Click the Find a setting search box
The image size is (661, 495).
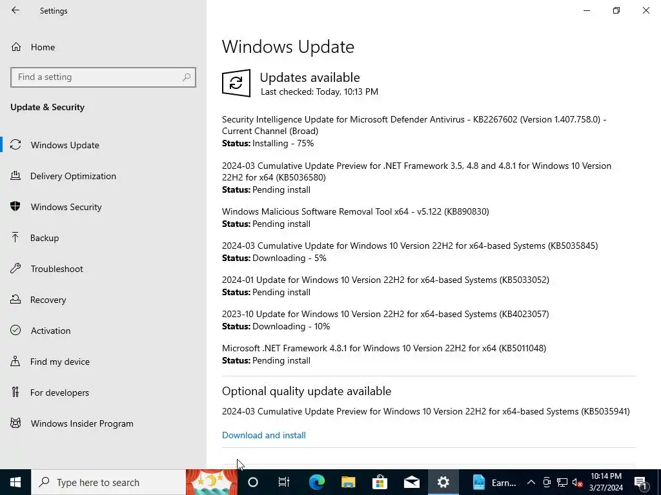pyautogui.click(x=103, y=77)
